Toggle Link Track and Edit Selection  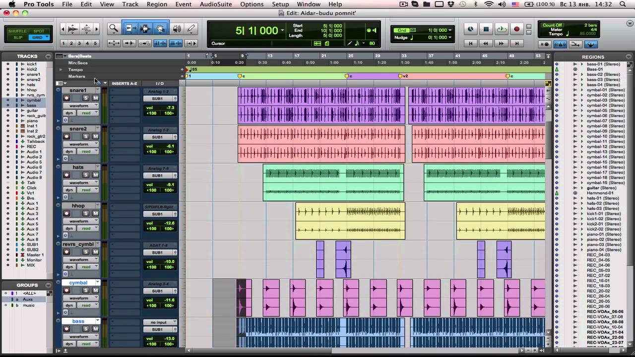[x=176, y=43]
